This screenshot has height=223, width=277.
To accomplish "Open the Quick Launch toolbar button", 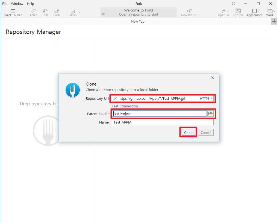I will click(x=13, y=13).
